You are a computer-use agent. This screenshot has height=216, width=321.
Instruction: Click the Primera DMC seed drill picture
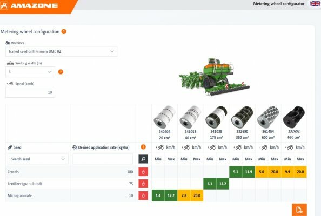tap(214, 77)
